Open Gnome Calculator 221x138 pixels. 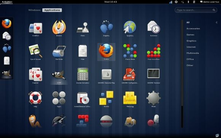coord(83,76)
